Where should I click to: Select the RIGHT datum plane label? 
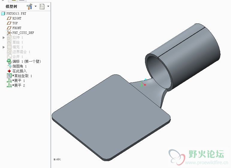17,18
